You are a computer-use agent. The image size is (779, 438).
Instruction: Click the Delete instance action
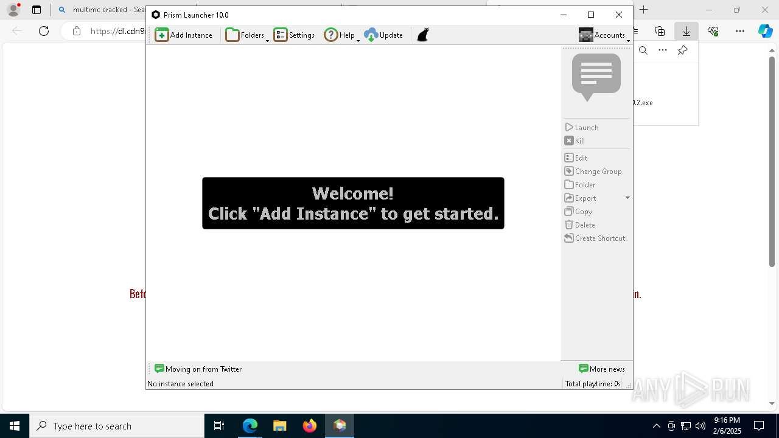pyautogui.click(x=579, y=224)
